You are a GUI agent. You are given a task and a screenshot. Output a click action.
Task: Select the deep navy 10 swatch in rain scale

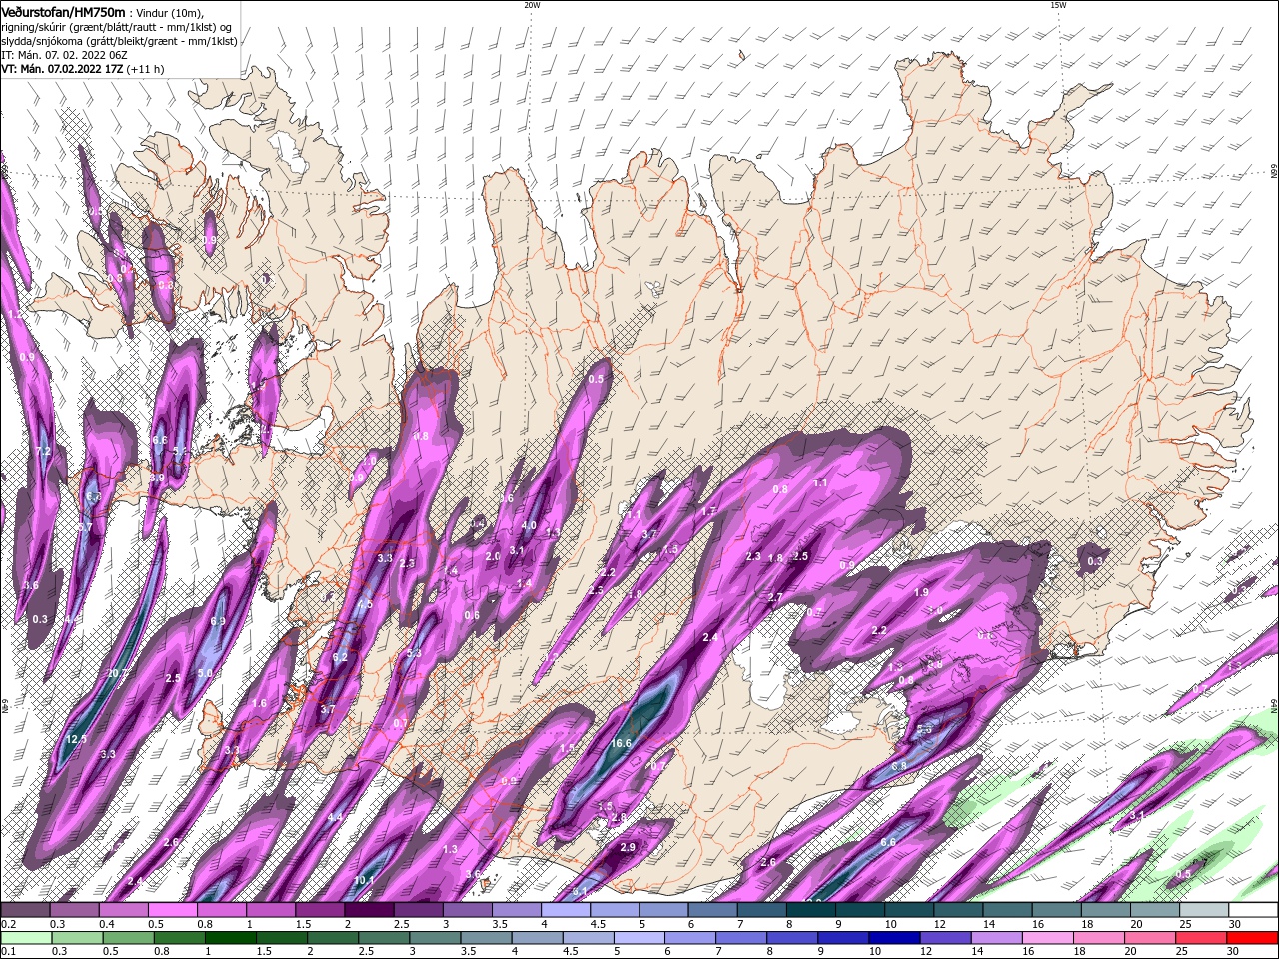point(893,937)
